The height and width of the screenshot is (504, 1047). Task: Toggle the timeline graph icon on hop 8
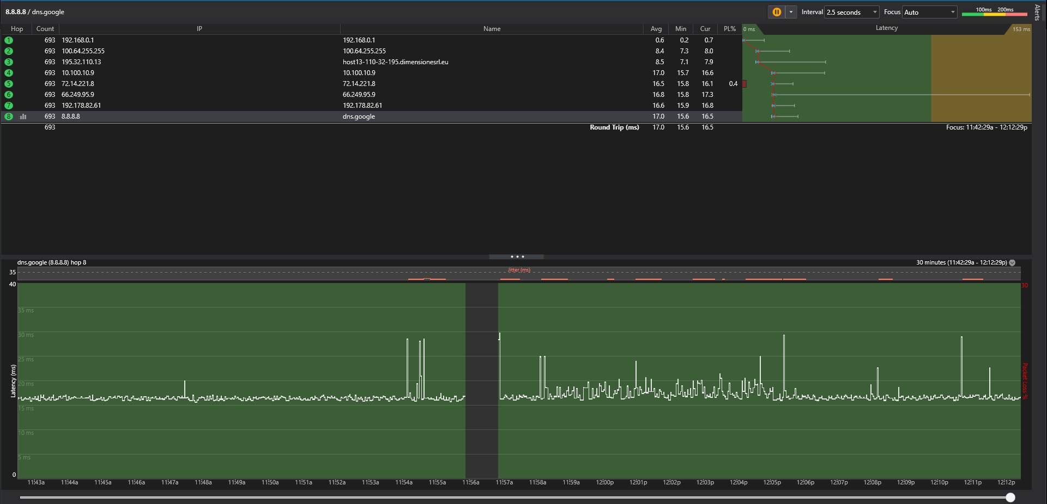point(23,116)
